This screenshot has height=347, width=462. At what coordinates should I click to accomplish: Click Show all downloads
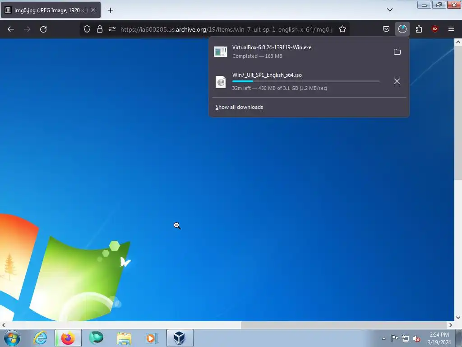coord(239,107)
